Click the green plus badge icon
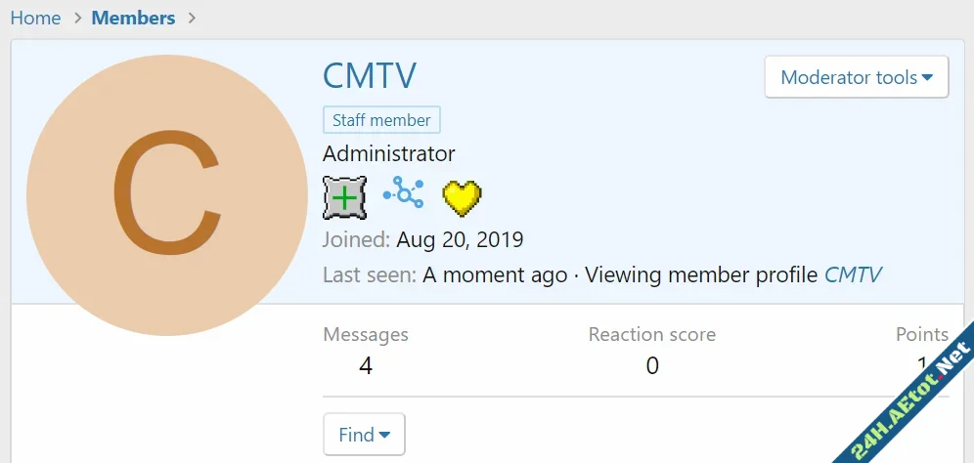This screenshot has height=463, width=974. pos(344,197)
